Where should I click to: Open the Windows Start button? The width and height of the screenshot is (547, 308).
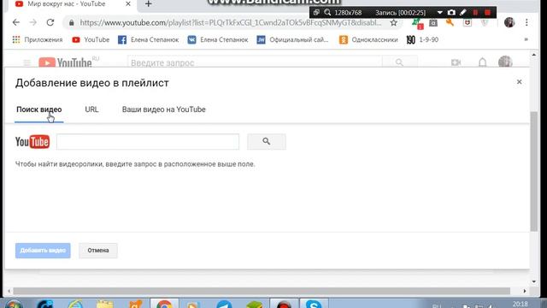(x=14, y=304)
